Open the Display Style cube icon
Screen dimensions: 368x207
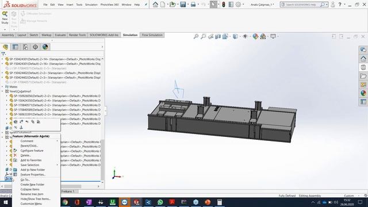tap(235, 36)
